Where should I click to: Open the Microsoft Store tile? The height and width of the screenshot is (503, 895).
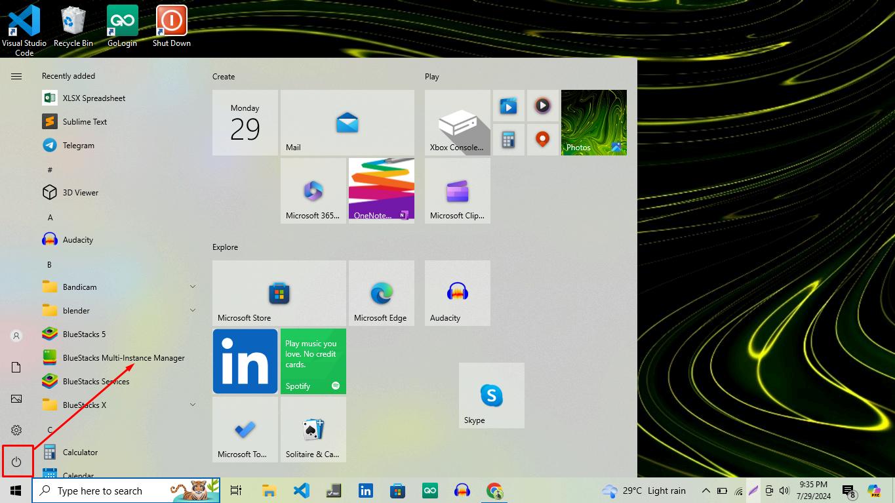coord(279,293)
